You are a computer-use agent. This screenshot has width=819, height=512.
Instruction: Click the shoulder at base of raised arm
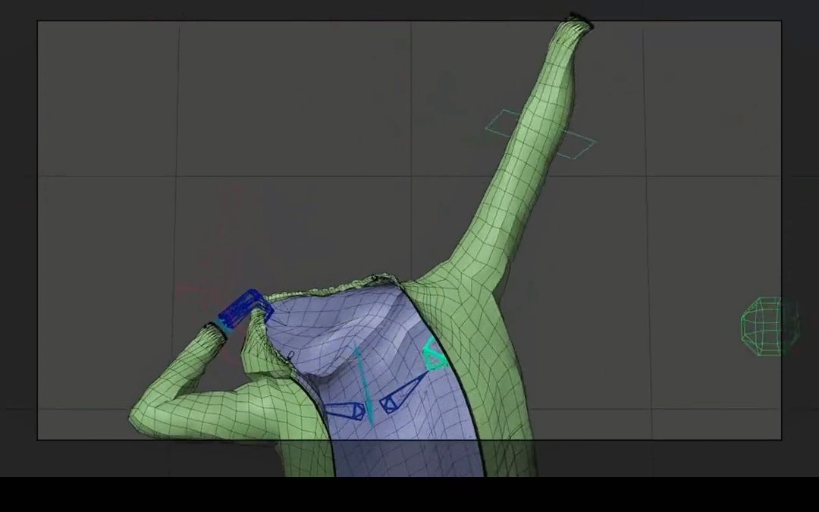463,273
